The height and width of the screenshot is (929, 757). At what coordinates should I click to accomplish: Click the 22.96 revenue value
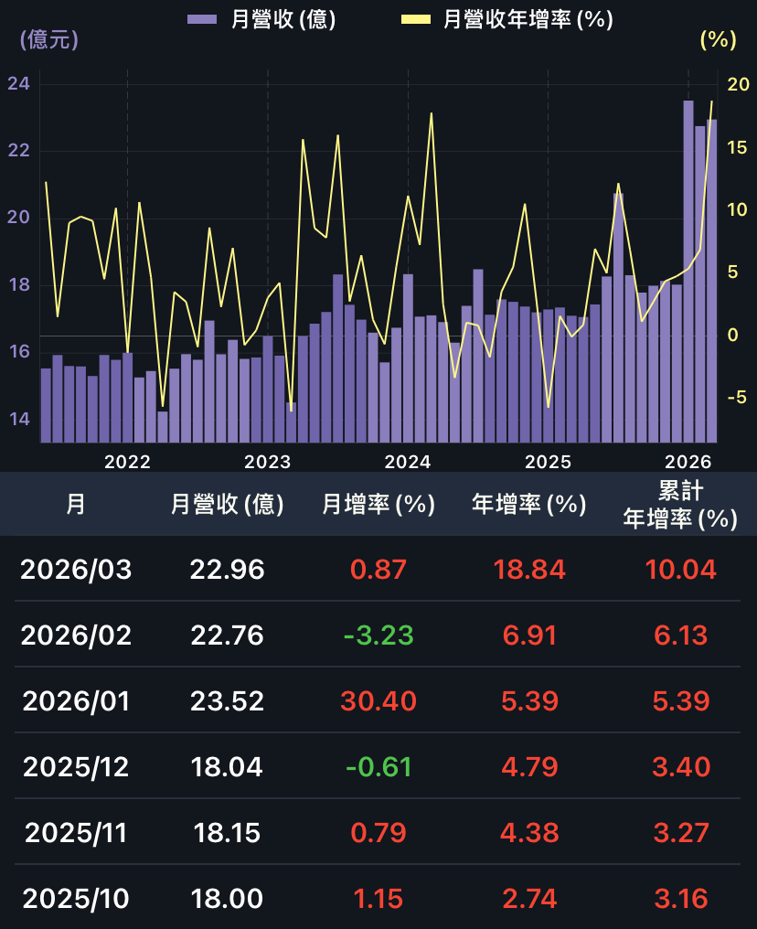pyautogui.click(x=228, y=570)
